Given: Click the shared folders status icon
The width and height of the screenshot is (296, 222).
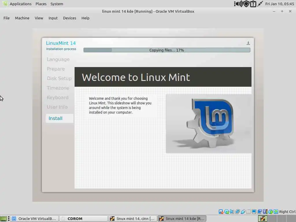Looking at the screenshot, I should click(248, 212).
